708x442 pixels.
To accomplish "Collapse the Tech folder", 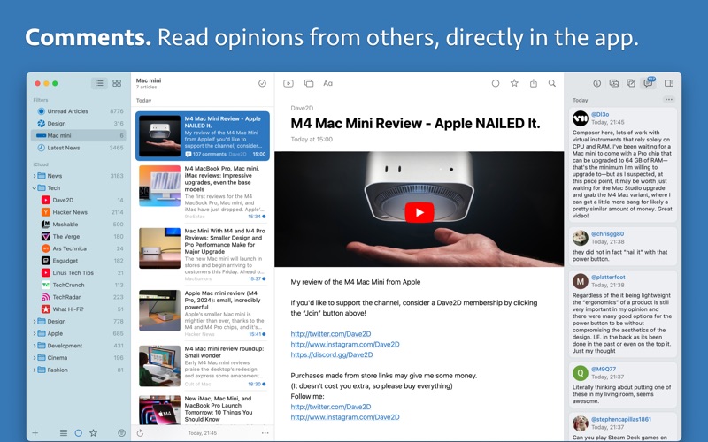I will [x=35, y=188].
